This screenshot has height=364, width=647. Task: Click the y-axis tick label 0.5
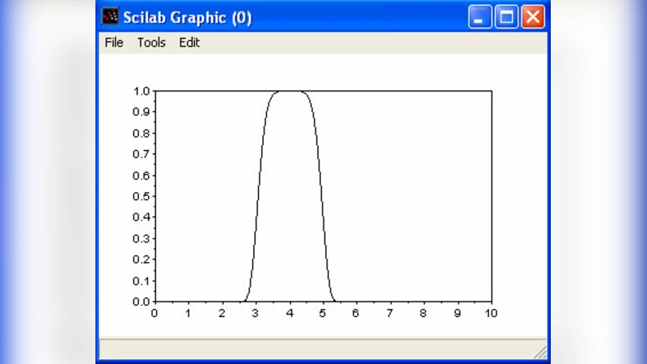click(x=142, y=197)
